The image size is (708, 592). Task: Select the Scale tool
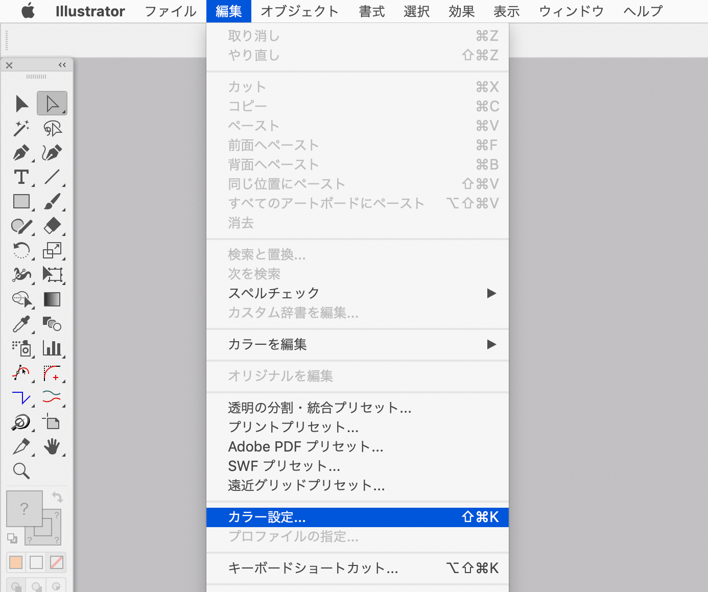(52, 250)
